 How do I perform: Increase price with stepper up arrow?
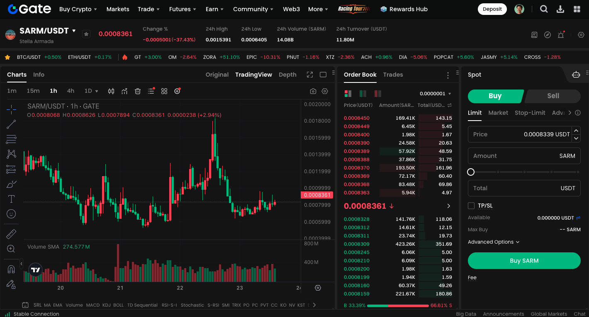tap(576, 131)
